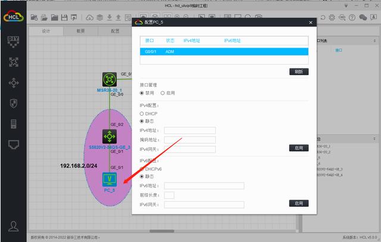The height and width of the screenshot is (242, 381).
Task: Click the new project toolbar icon
Action: pos(34,17)
